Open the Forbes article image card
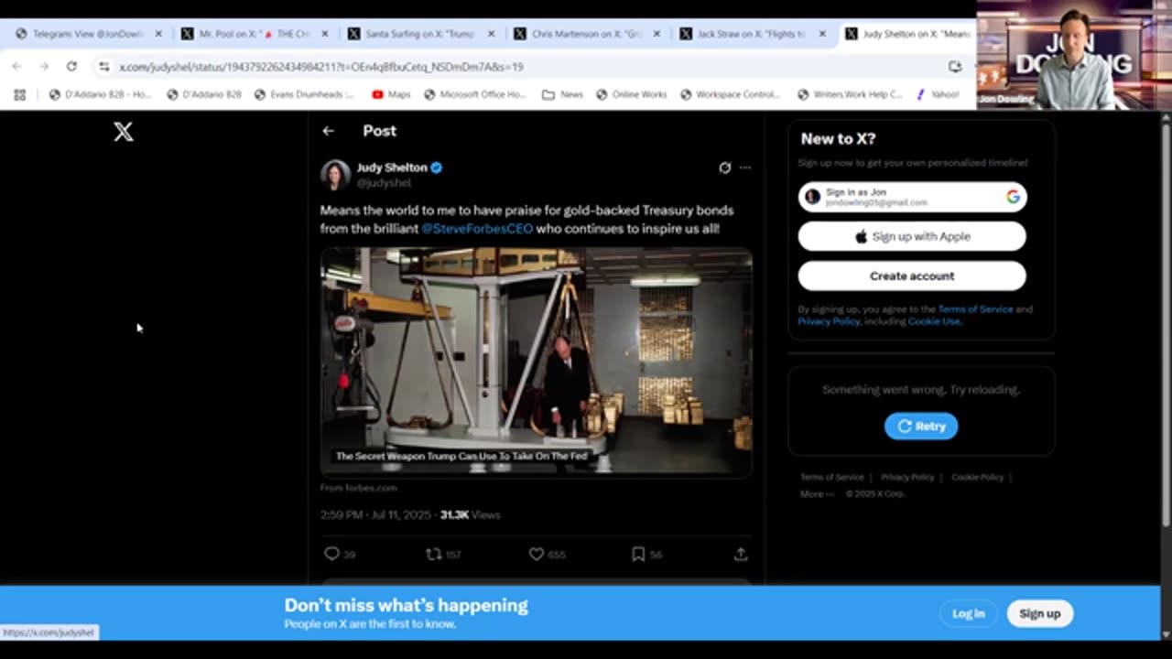The width and height of the screenshot is (1172, 659). [x=537, y=361]
